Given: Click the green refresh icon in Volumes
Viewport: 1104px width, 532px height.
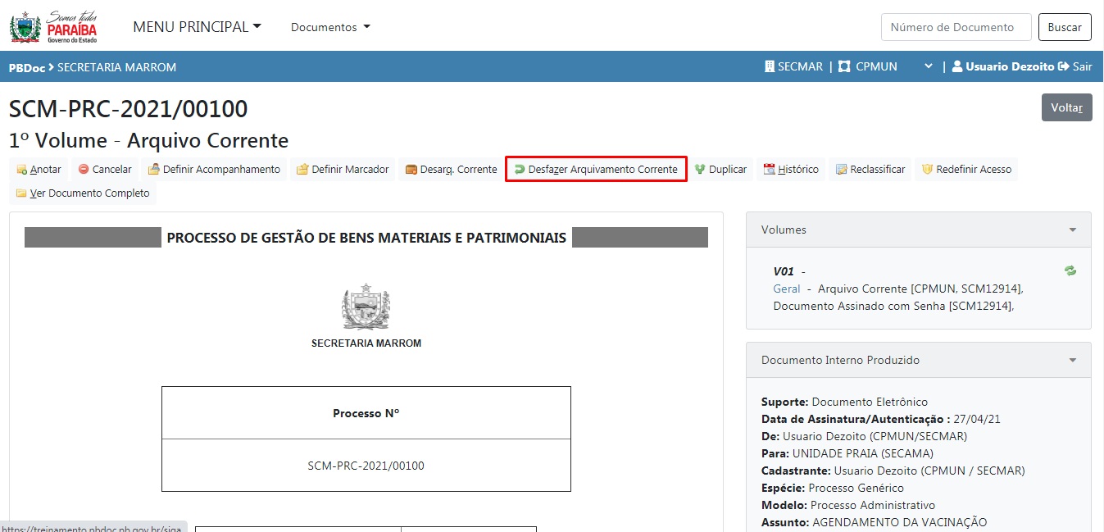Looking at the screenshot, I should pyautogui.click(x=1070, y=271).
